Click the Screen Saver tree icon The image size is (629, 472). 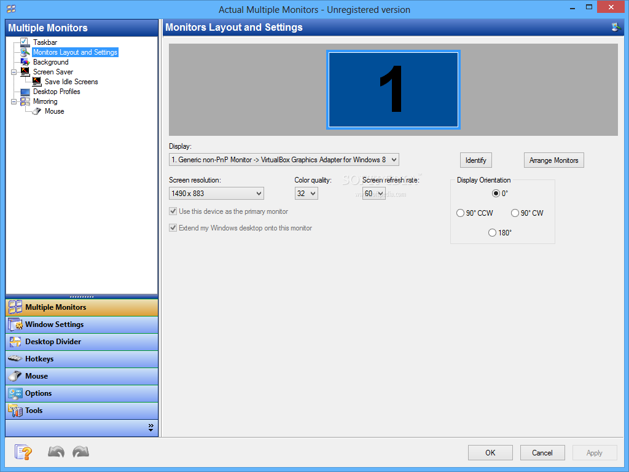coord(25,72)
